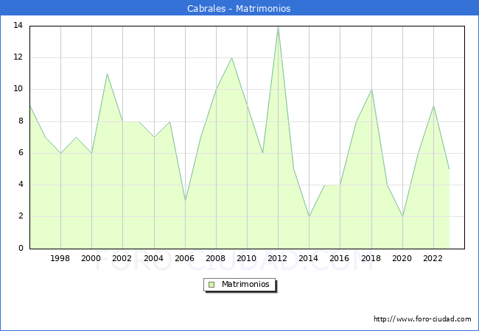Click the 2008 x-axis label
This screenshot has width=479, height=331.
[x=215, y=258]
